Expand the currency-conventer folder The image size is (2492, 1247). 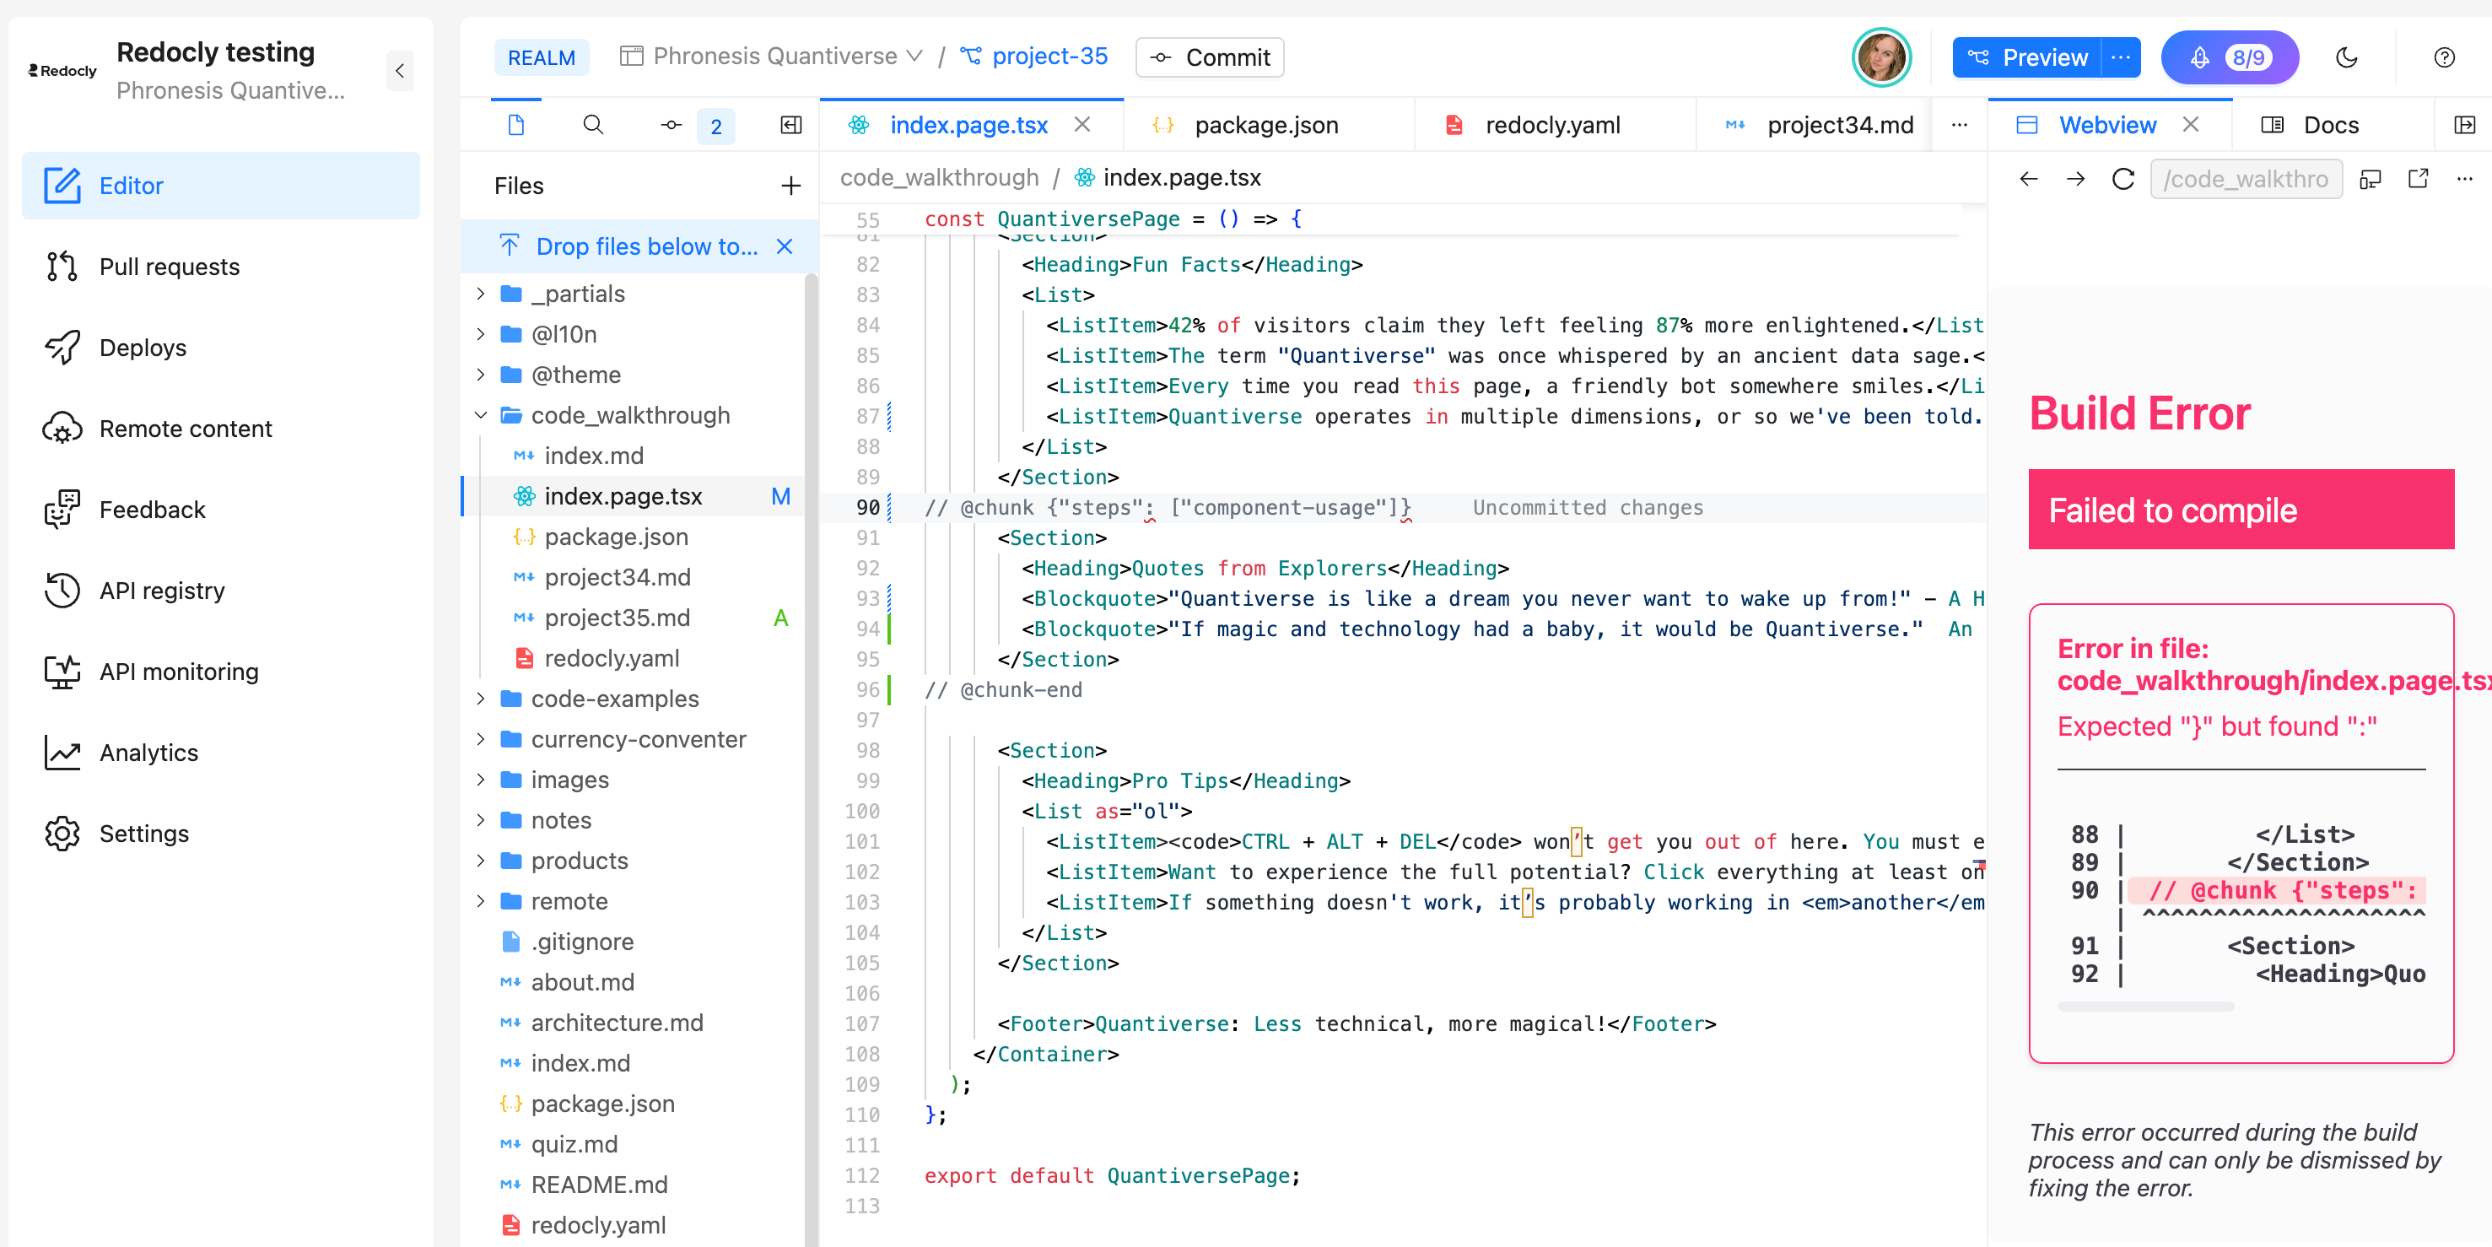pyautogui.click(x=481, y=739)
